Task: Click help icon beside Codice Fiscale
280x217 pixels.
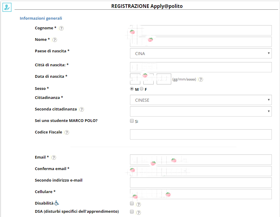Action: tap(67, 133)
